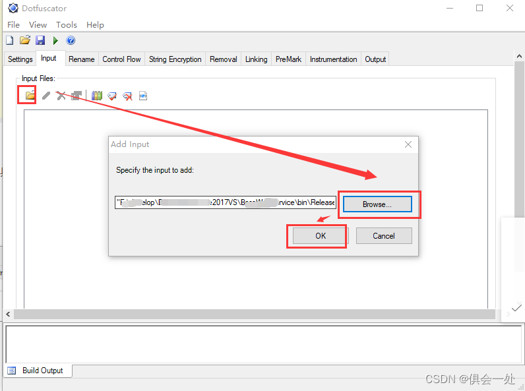Click the tag with red X icon
Screen dimensions: 525x391
127,96
